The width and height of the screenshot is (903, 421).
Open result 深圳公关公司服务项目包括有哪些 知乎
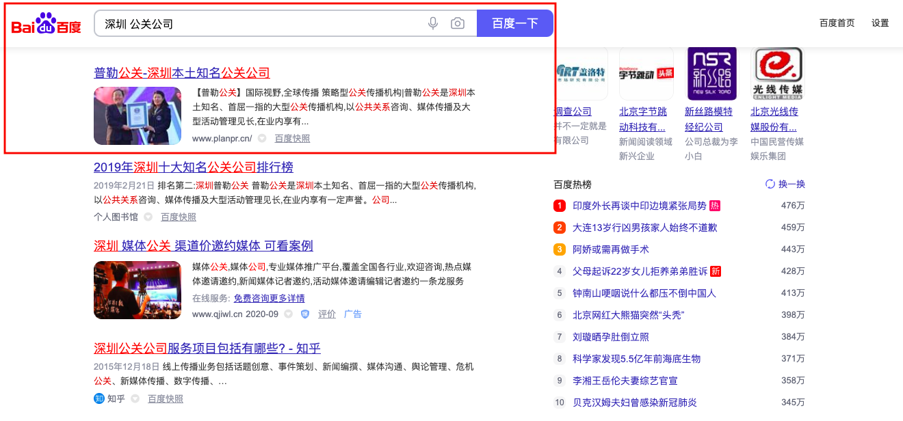click(207, 347)
